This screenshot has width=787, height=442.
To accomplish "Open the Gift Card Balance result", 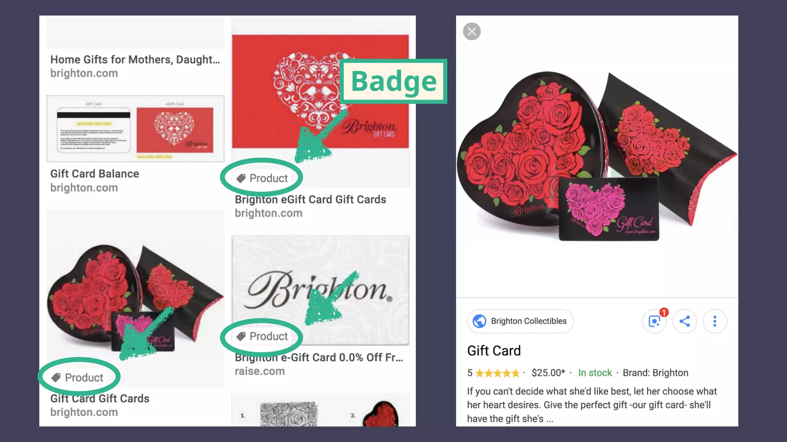I will click(95, 174).
